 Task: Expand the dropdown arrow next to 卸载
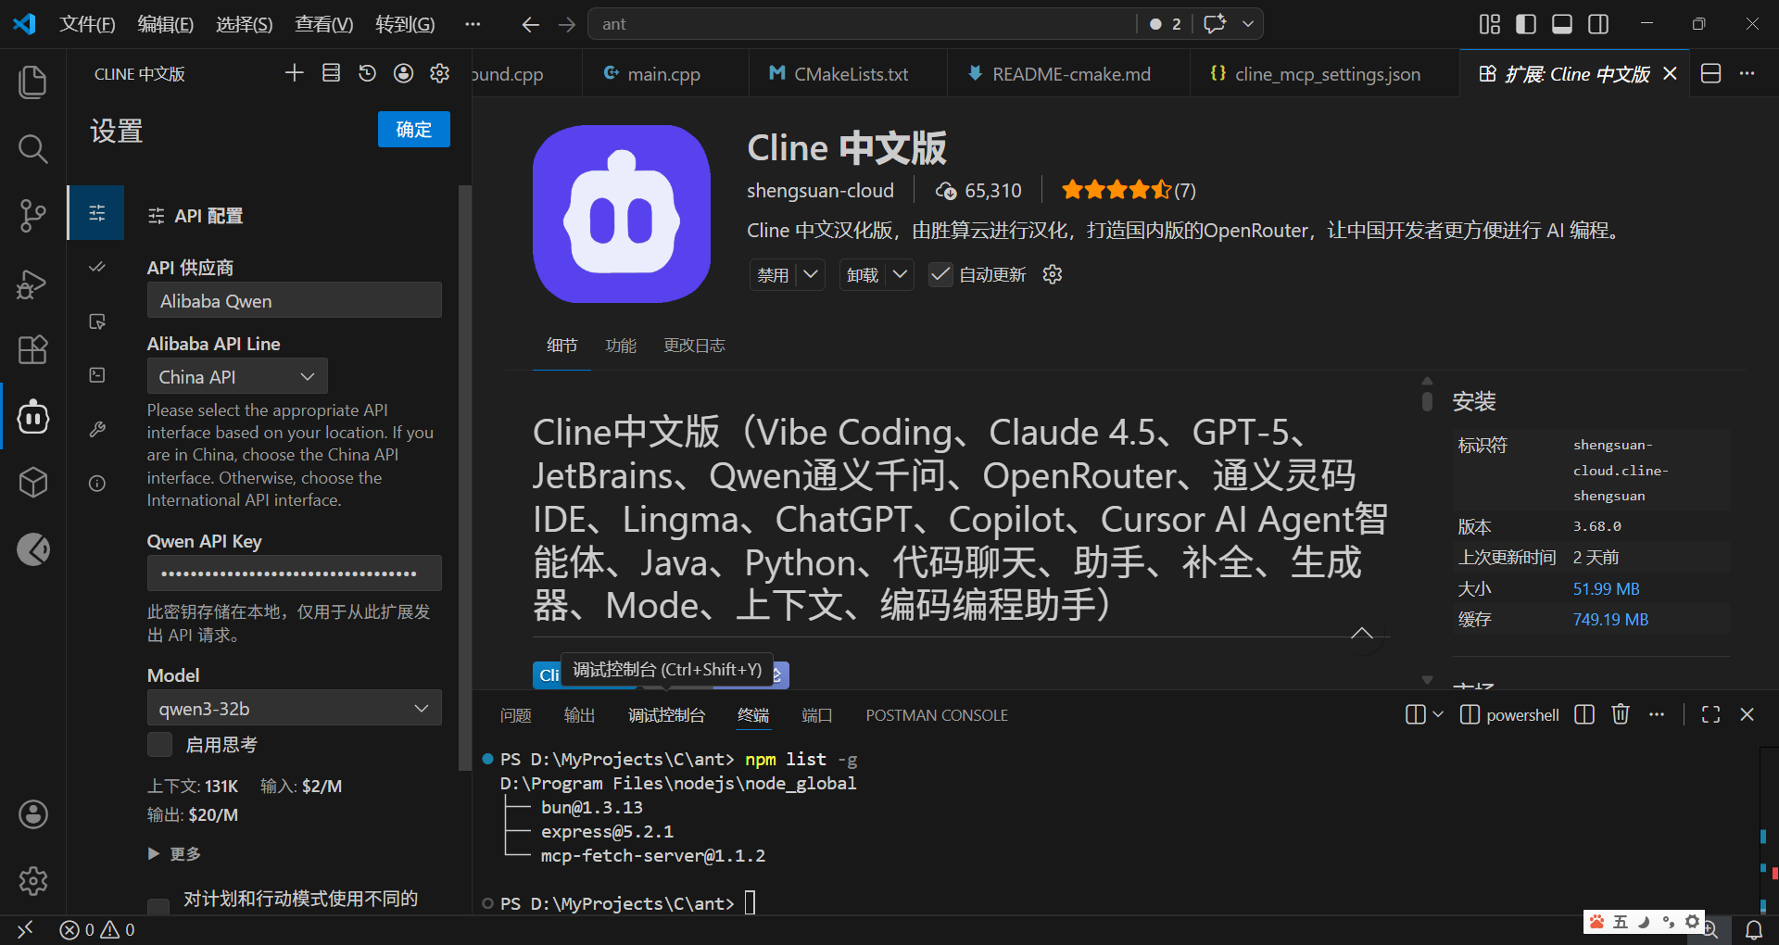pos(900,274)
